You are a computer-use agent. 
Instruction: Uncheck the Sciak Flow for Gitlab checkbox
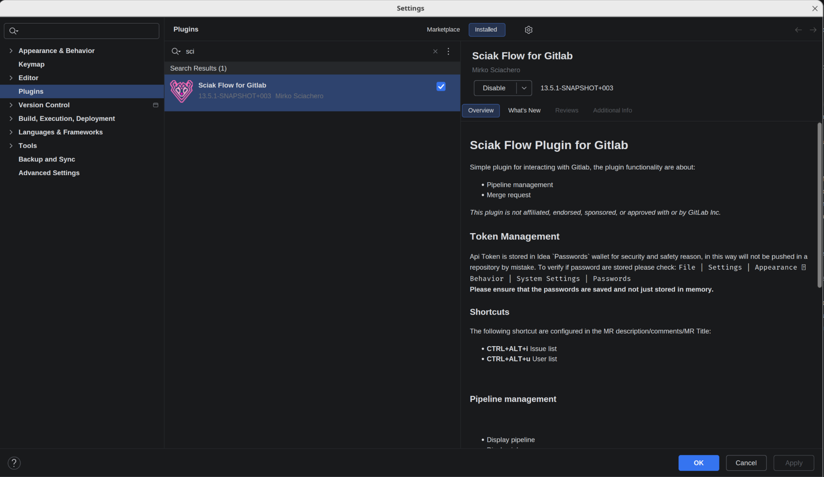point(441,86)
